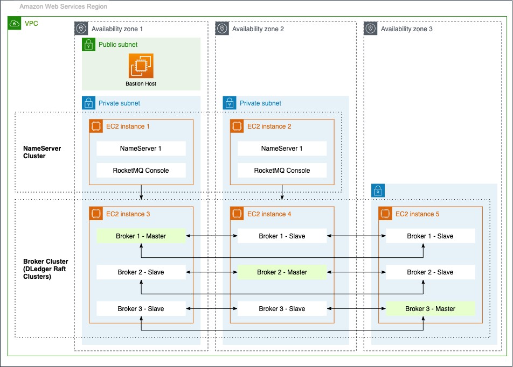
Task: Select the RocketMQ Console box in EC2 instance 2
Action: (282, 170)
